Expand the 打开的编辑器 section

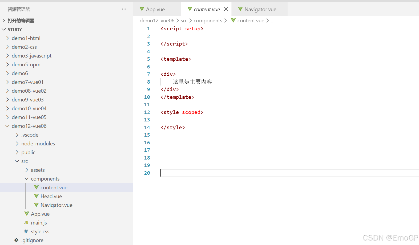pyautogui.click(x=67, y=21)
